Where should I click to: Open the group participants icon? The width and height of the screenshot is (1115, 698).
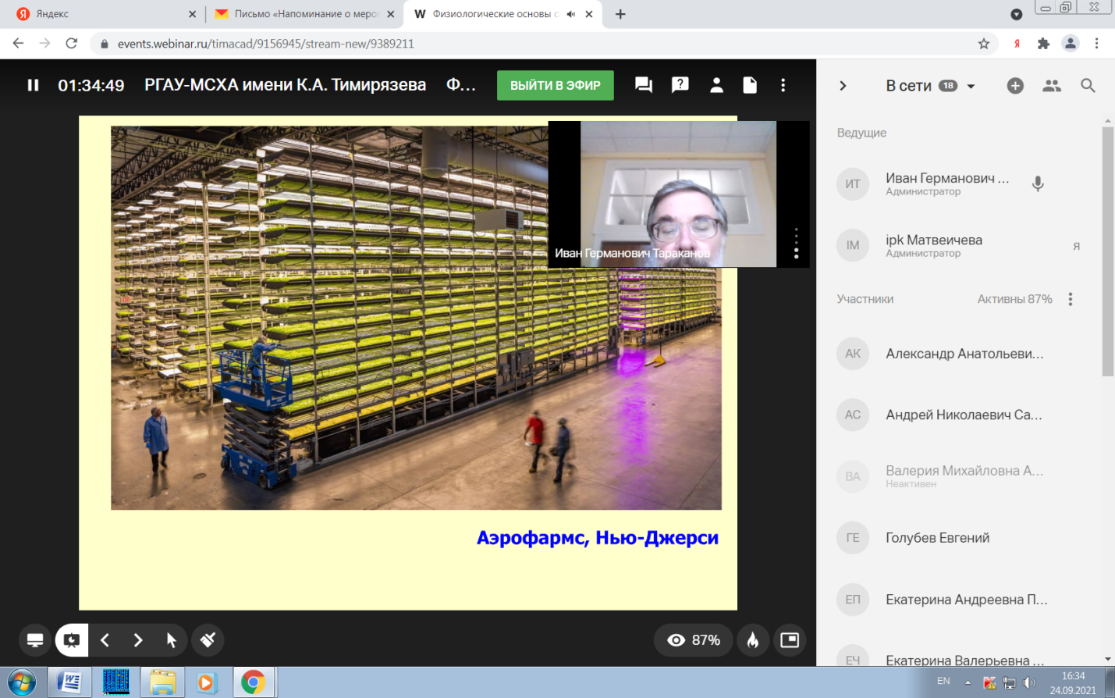1052,86
